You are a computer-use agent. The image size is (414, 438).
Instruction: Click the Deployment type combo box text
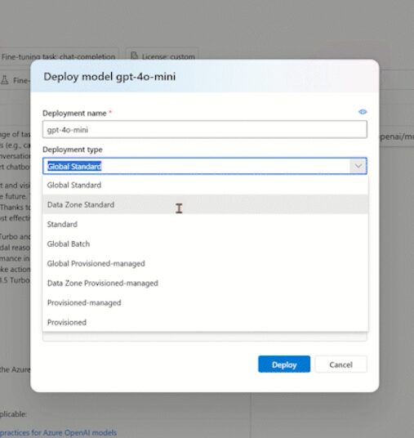(x=74, y=167)
